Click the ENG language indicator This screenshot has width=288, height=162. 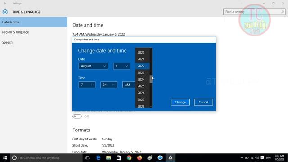tap(268, 158)
